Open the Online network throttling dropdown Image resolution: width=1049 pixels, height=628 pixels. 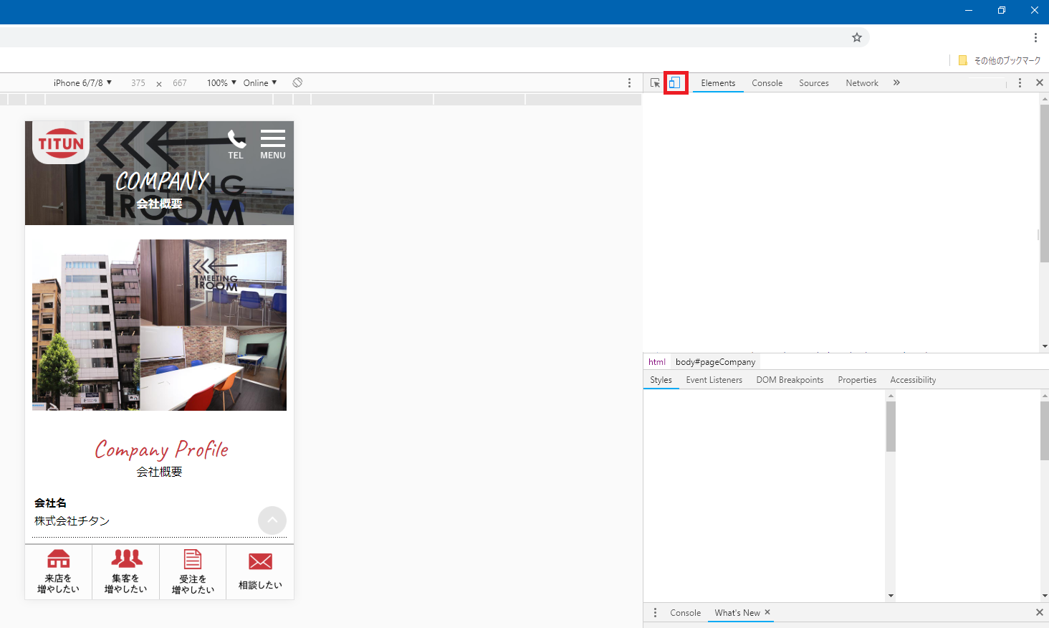(259, 83)
